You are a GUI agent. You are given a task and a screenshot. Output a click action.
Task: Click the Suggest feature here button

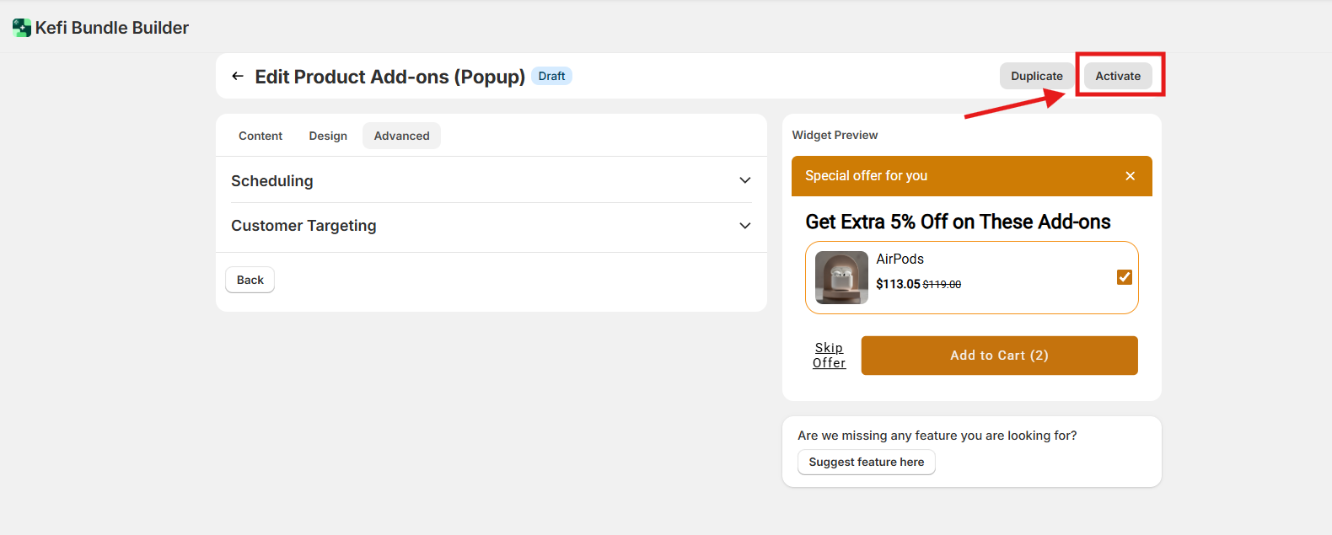(866, 462)
